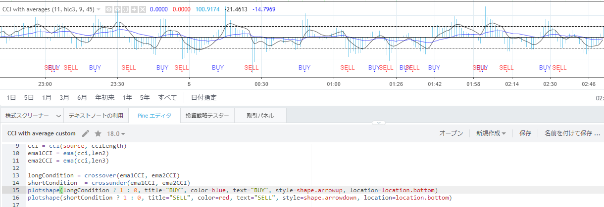Place cursor on code line 15 plotshape

click(233, 190)
